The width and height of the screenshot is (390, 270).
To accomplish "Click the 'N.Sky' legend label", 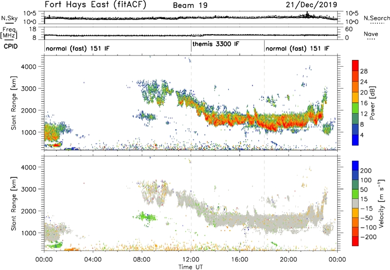I will (9, 18).
